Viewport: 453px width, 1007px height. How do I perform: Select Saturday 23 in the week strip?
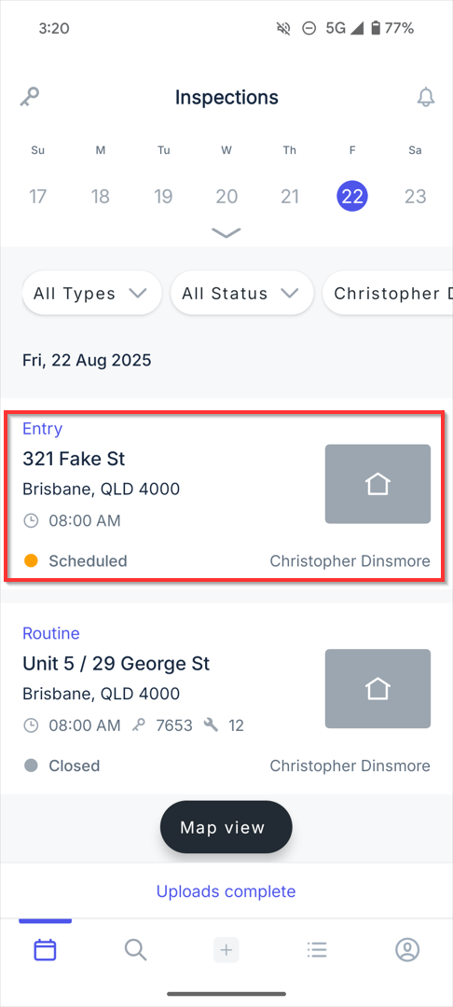pos(415,196)
